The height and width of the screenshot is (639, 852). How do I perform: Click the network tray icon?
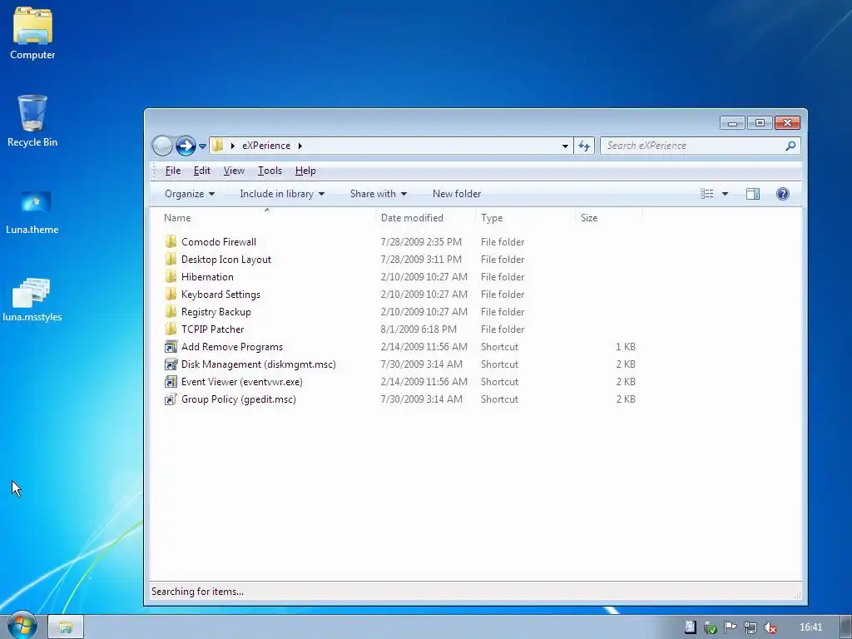750,627
